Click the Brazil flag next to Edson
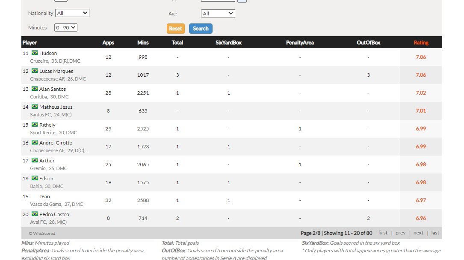This screenshot has width=464, height=260. 35,178
